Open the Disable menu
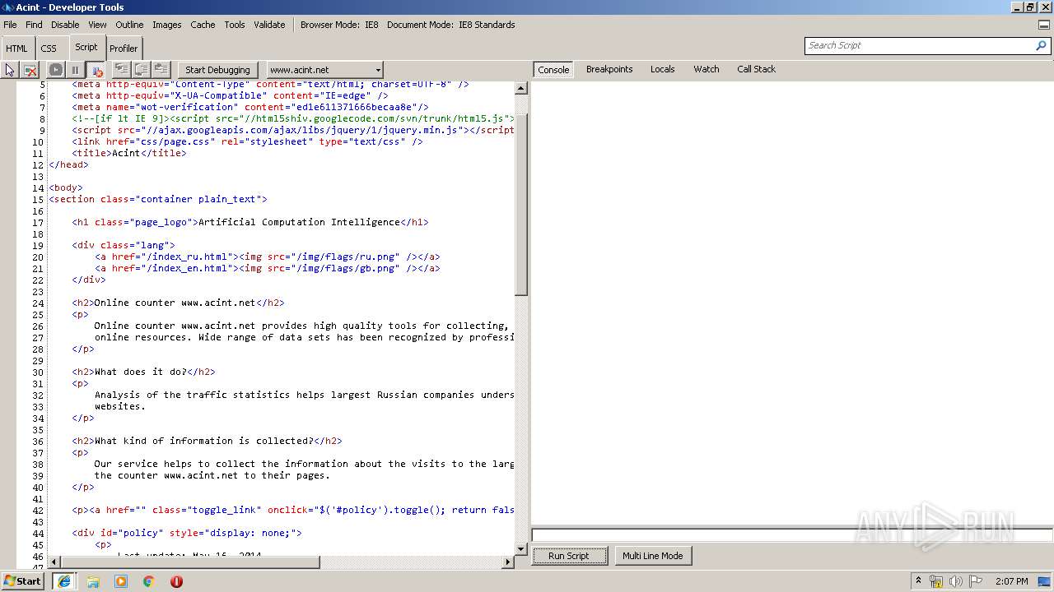 click(x=65, y=25)
